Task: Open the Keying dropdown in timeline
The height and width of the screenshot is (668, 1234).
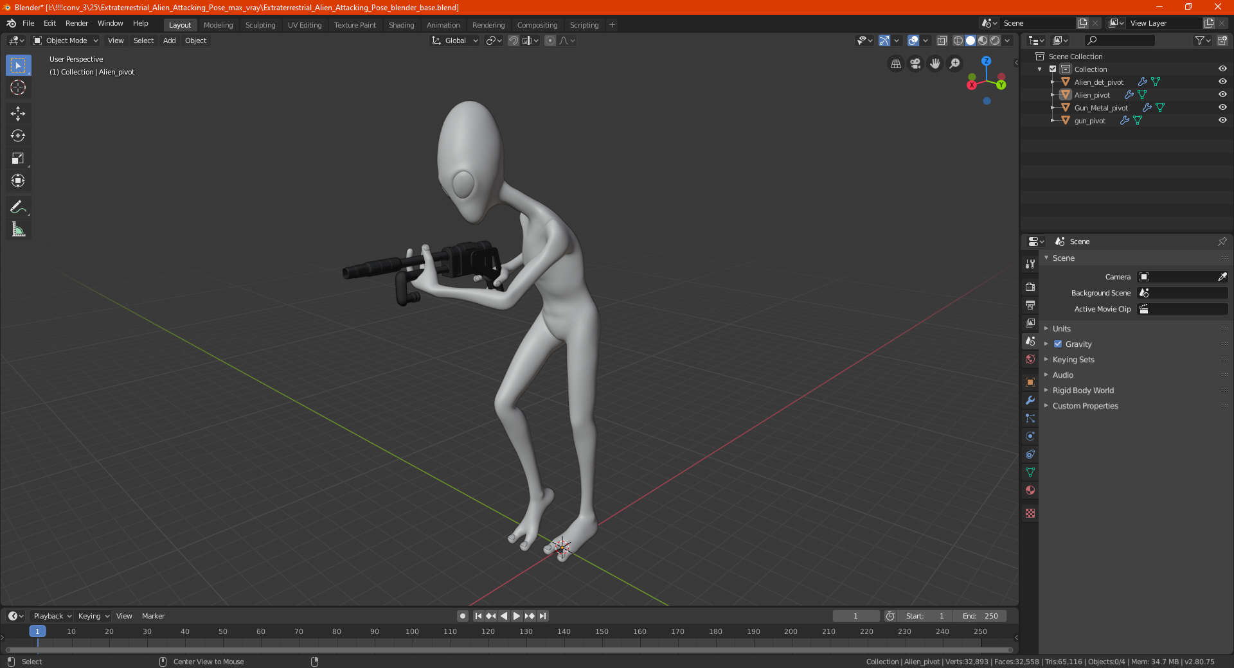Action: point(93,616)
